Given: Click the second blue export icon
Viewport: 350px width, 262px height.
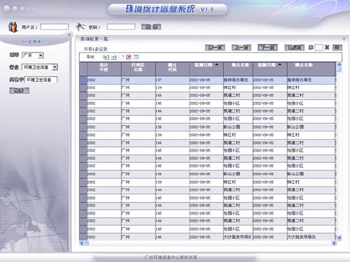Looking at the screenshot, I should click(113, 57).
